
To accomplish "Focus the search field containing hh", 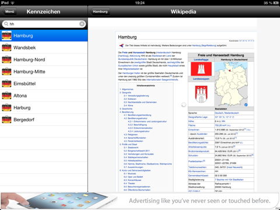I will pos(44,24).
